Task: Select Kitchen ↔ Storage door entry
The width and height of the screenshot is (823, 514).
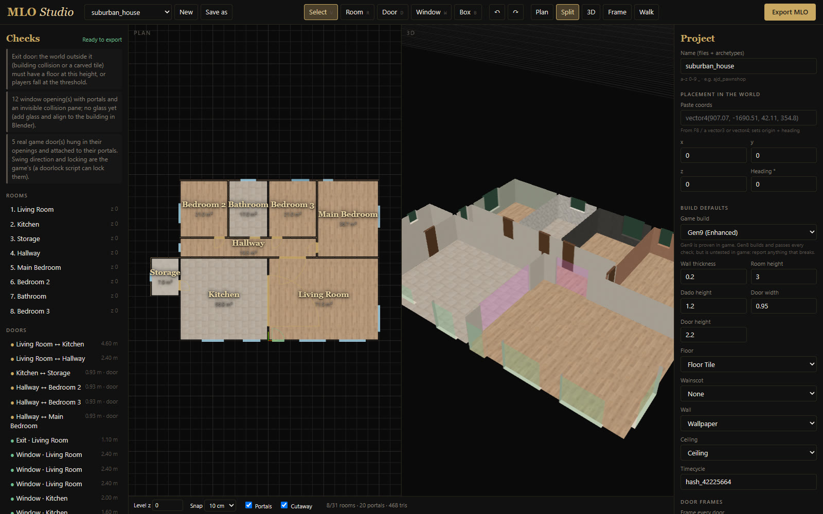Action: (64, 373)
